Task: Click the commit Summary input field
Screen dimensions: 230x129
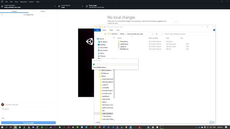Action: tap(30, 105)
